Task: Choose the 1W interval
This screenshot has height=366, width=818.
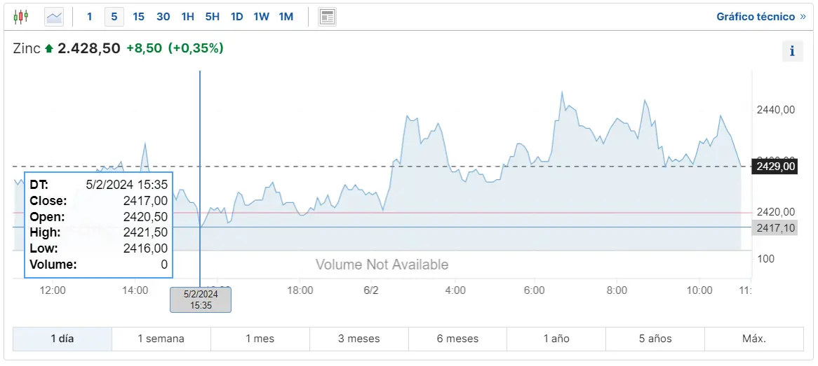Action: pos(261,16)
